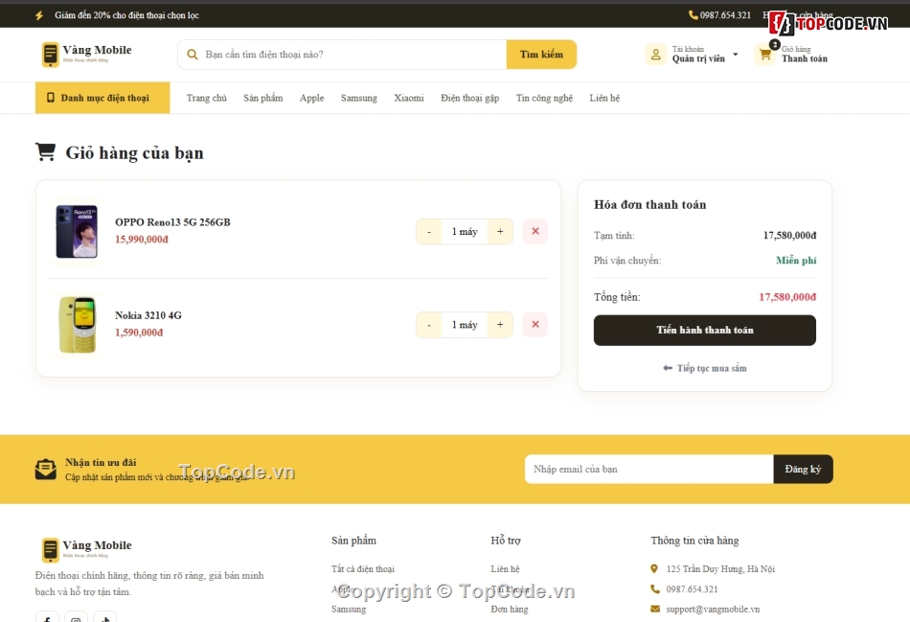Click Nokia 3210 4G product name
Image resolution: width=910 pixels, height=622 pixels.
click(148, 315)
